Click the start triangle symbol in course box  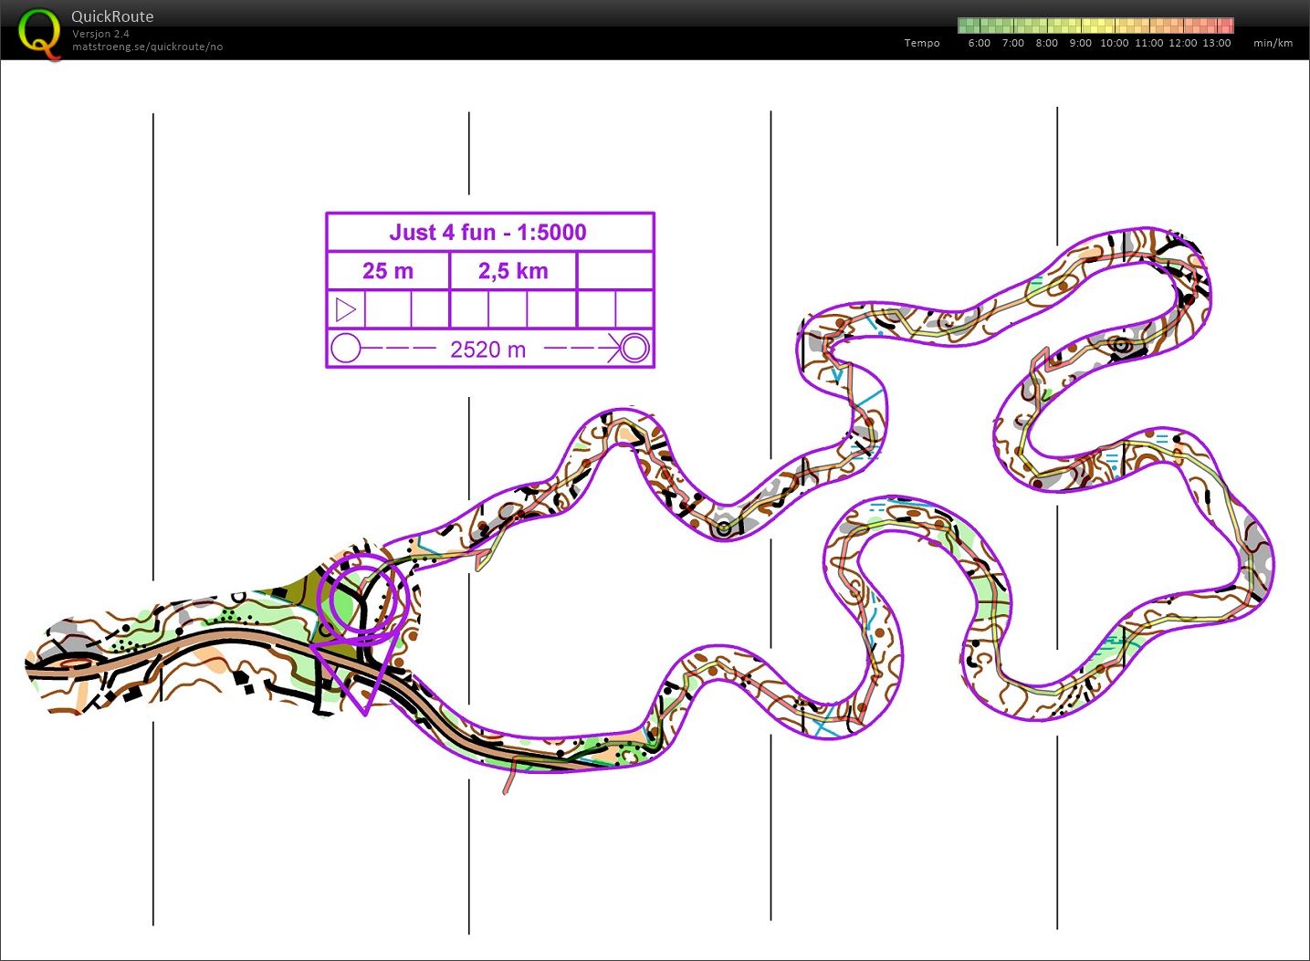click(346, 309)
